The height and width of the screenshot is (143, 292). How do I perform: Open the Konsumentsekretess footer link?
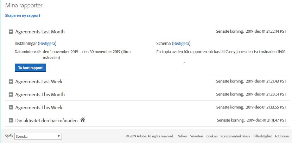235,136
